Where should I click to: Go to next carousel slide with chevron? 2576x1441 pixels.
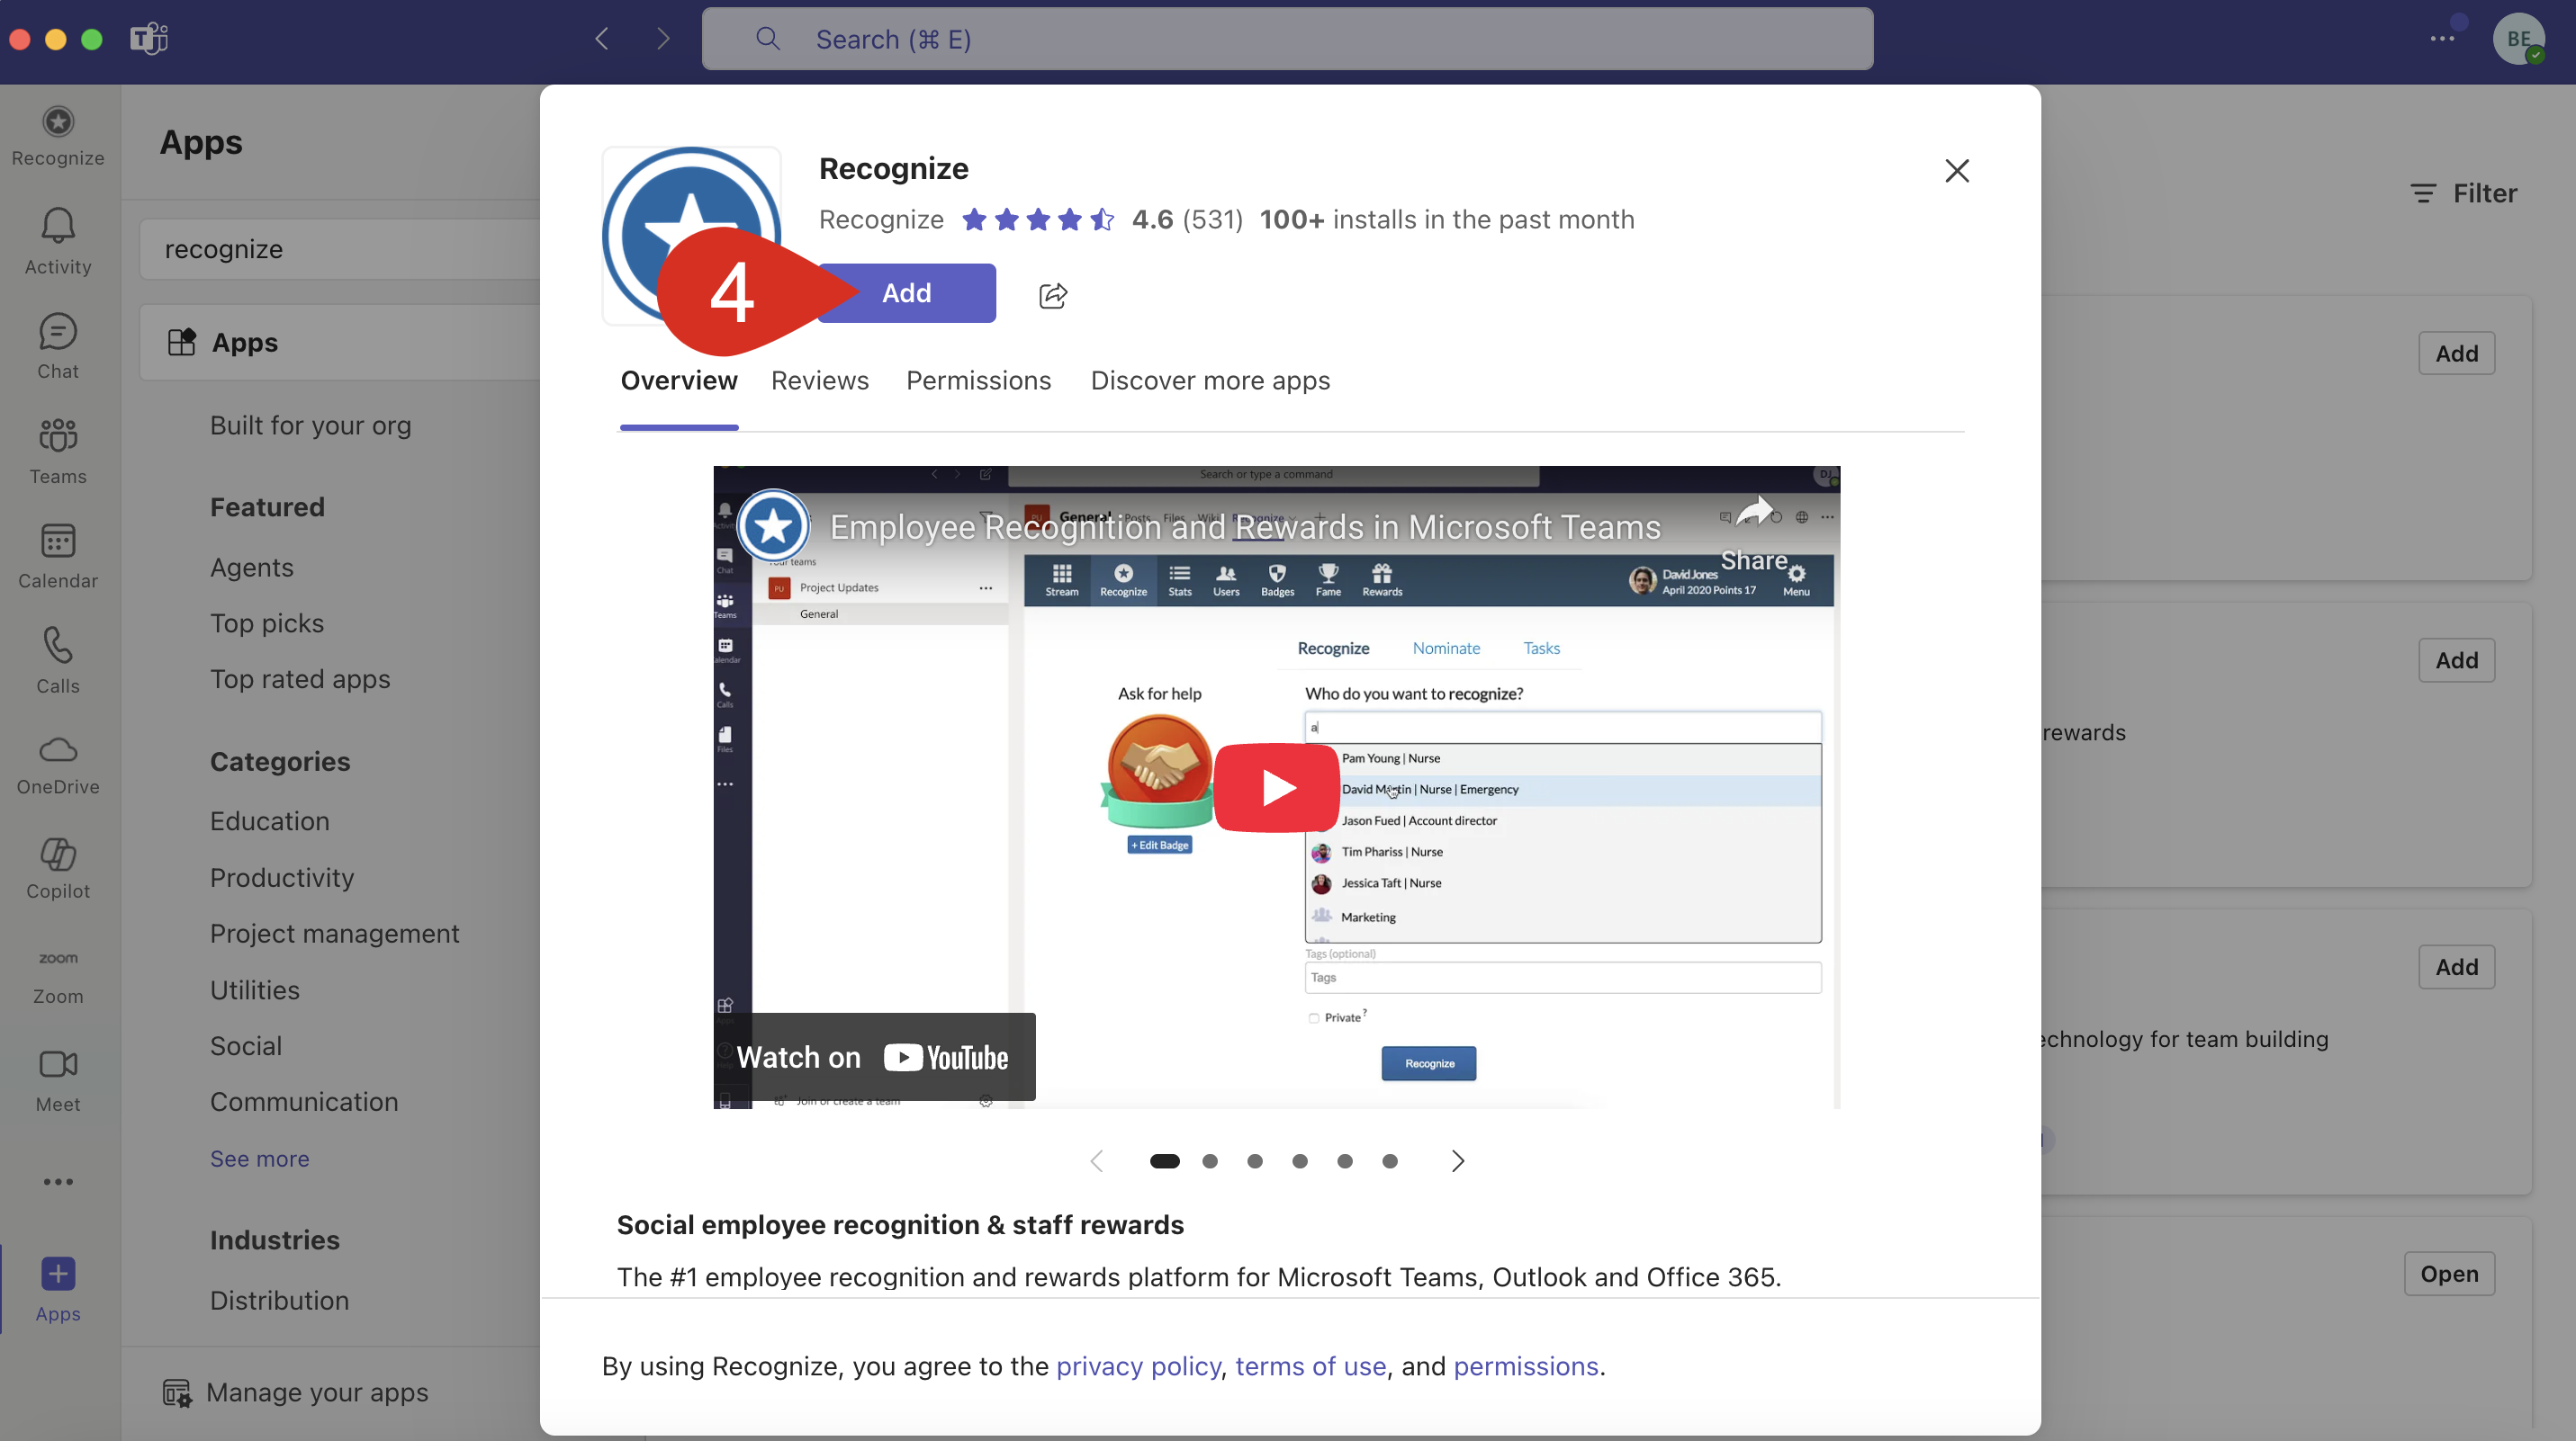tap(1457, 1161)
